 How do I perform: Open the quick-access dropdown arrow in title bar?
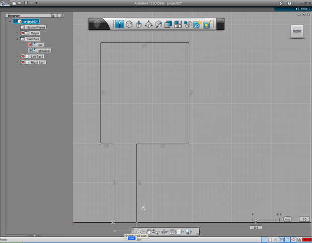36,3
